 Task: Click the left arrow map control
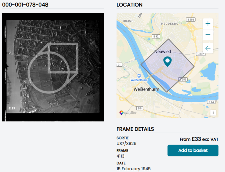(x=208, y=48)
